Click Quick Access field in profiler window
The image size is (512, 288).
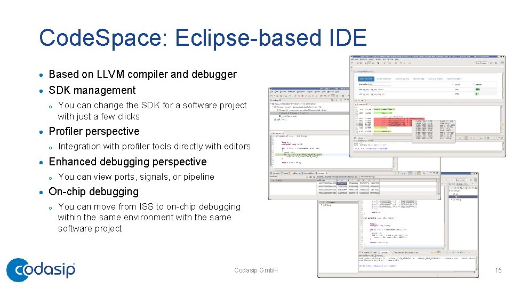(482, 63)
